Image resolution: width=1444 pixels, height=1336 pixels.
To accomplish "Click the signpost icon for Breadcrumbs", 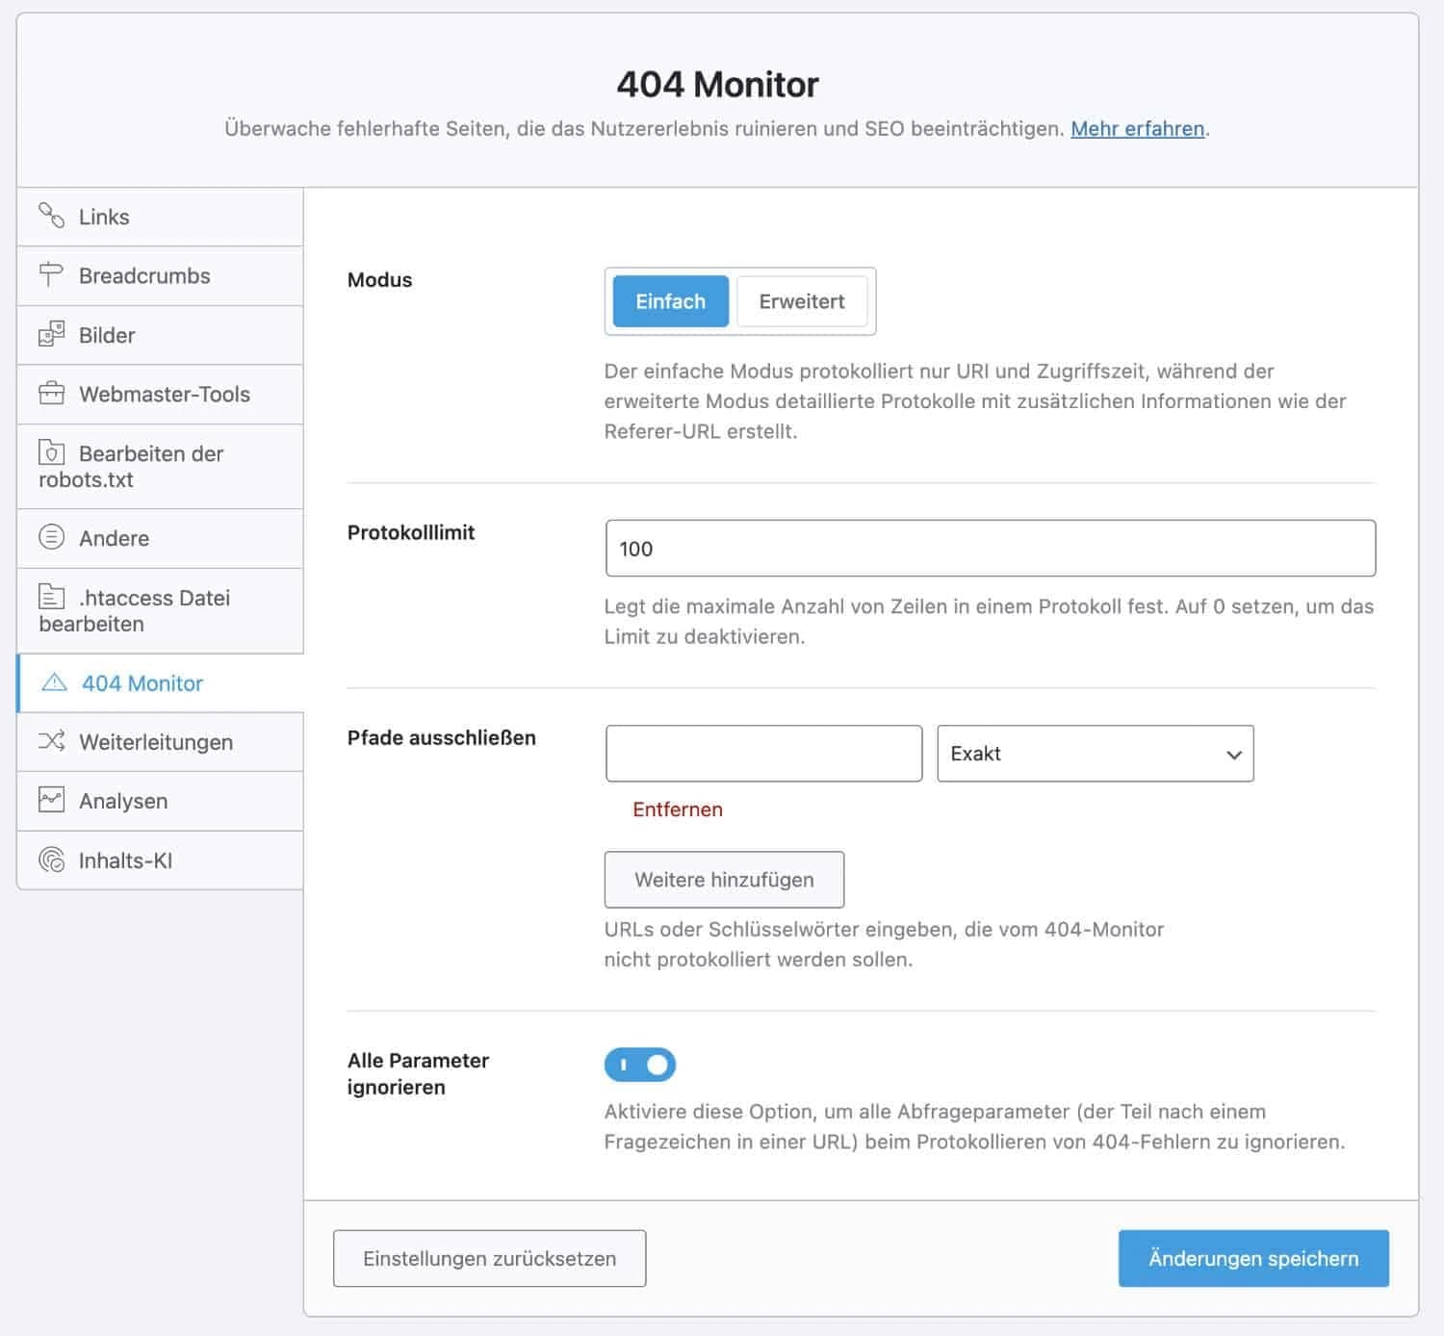I will (51, 275).
